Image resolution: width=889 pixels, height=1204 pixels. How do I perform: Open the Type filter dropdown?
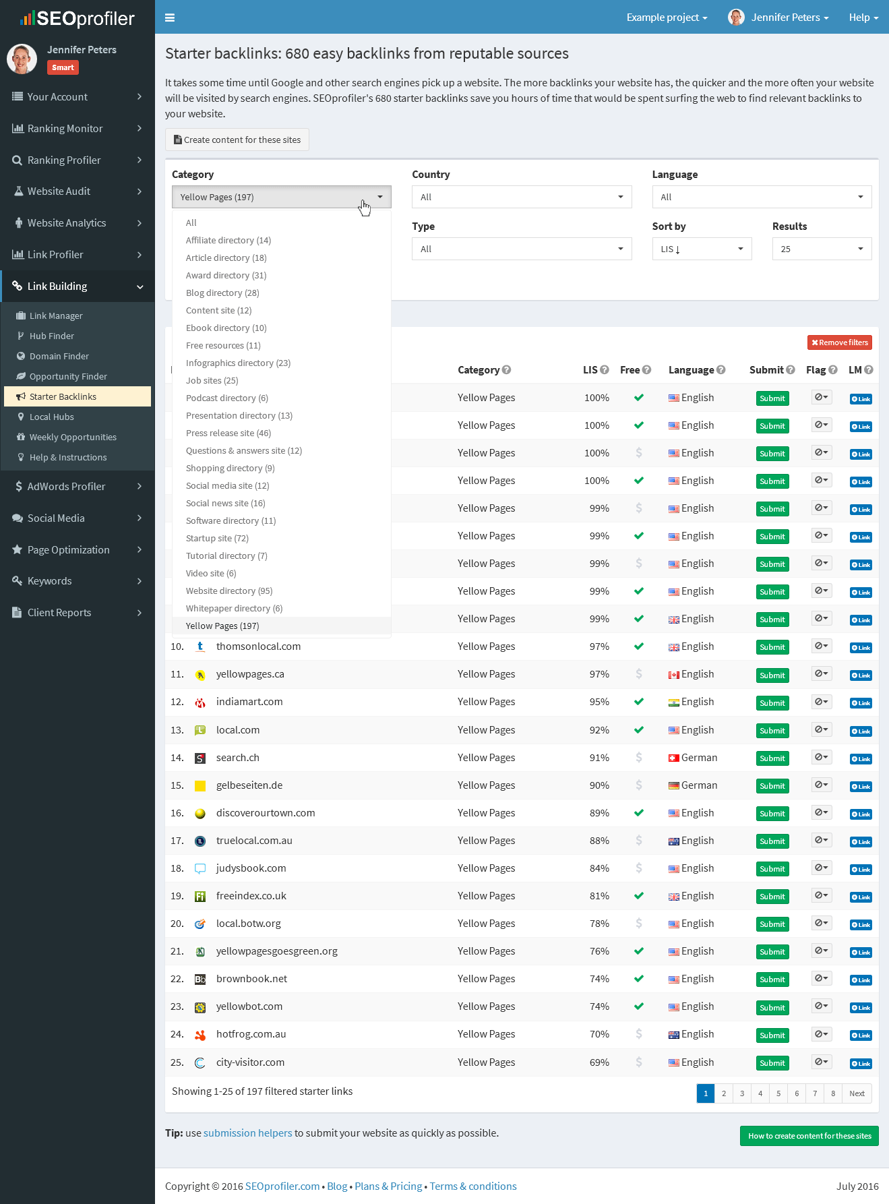(522, 249)
